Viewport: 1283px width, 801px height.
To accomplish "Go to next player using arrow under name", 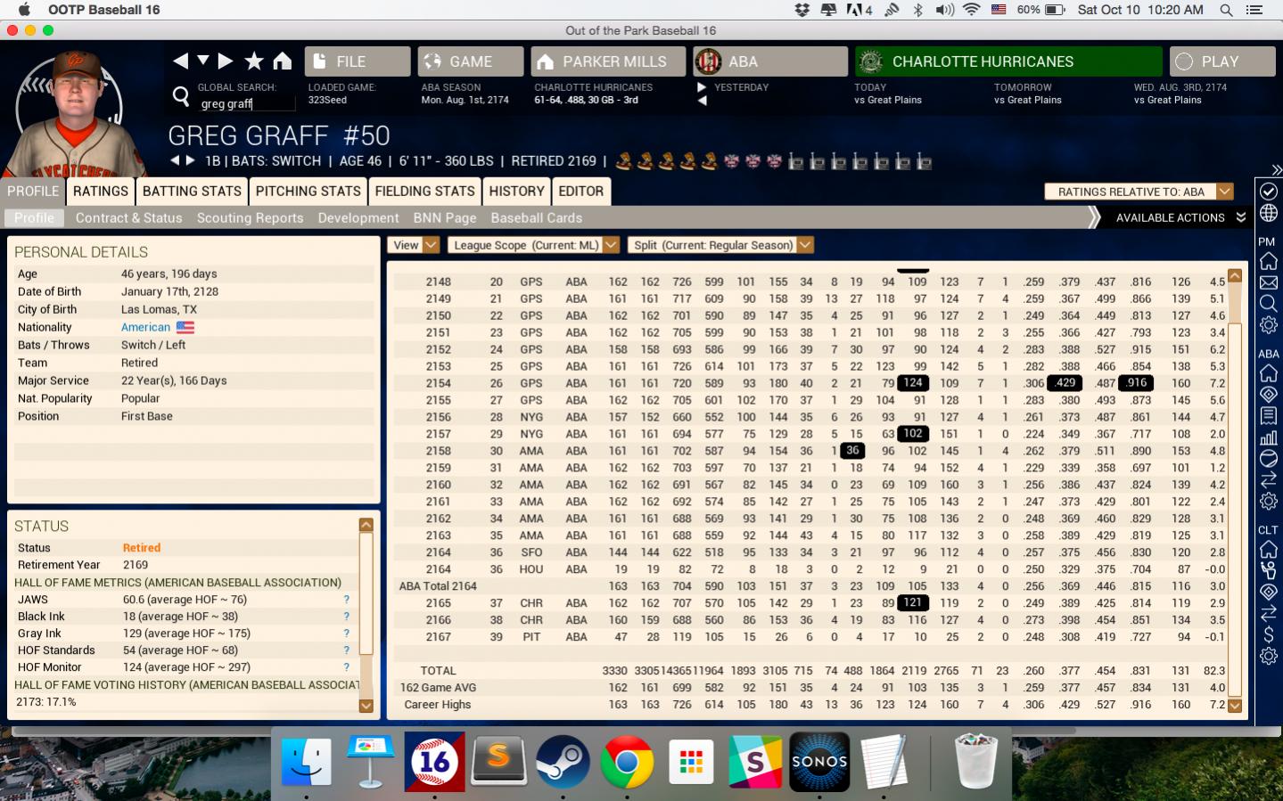I will pos(190,160).
